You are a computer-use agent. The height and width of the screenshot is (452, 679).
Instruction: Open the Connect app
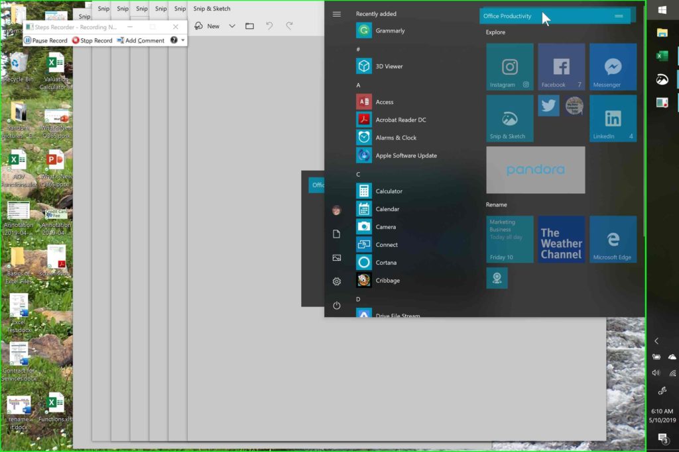tap(377, 245)
